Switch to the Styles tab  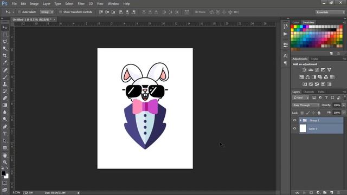point(314,59)
